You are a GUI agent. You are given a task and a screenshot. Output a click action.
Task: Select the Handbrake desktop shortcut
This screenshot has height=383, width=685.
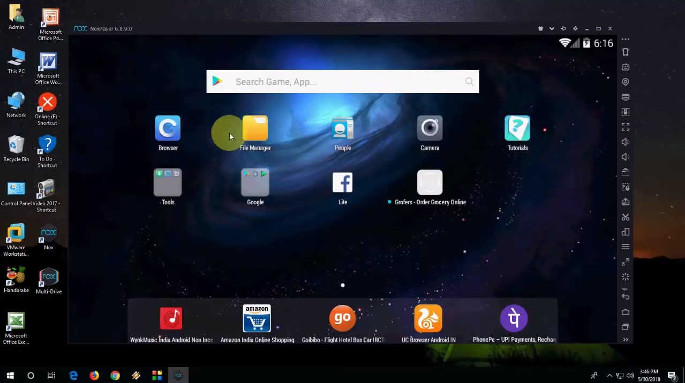[16, 279]
